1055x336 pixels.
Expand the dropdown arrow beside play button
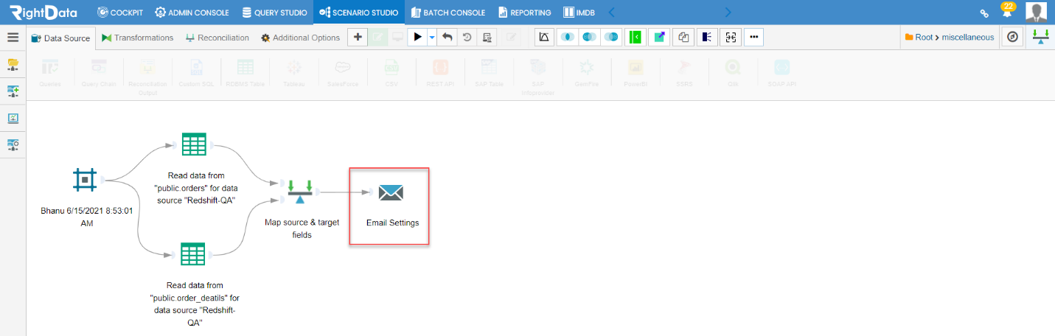pos(432,37)
